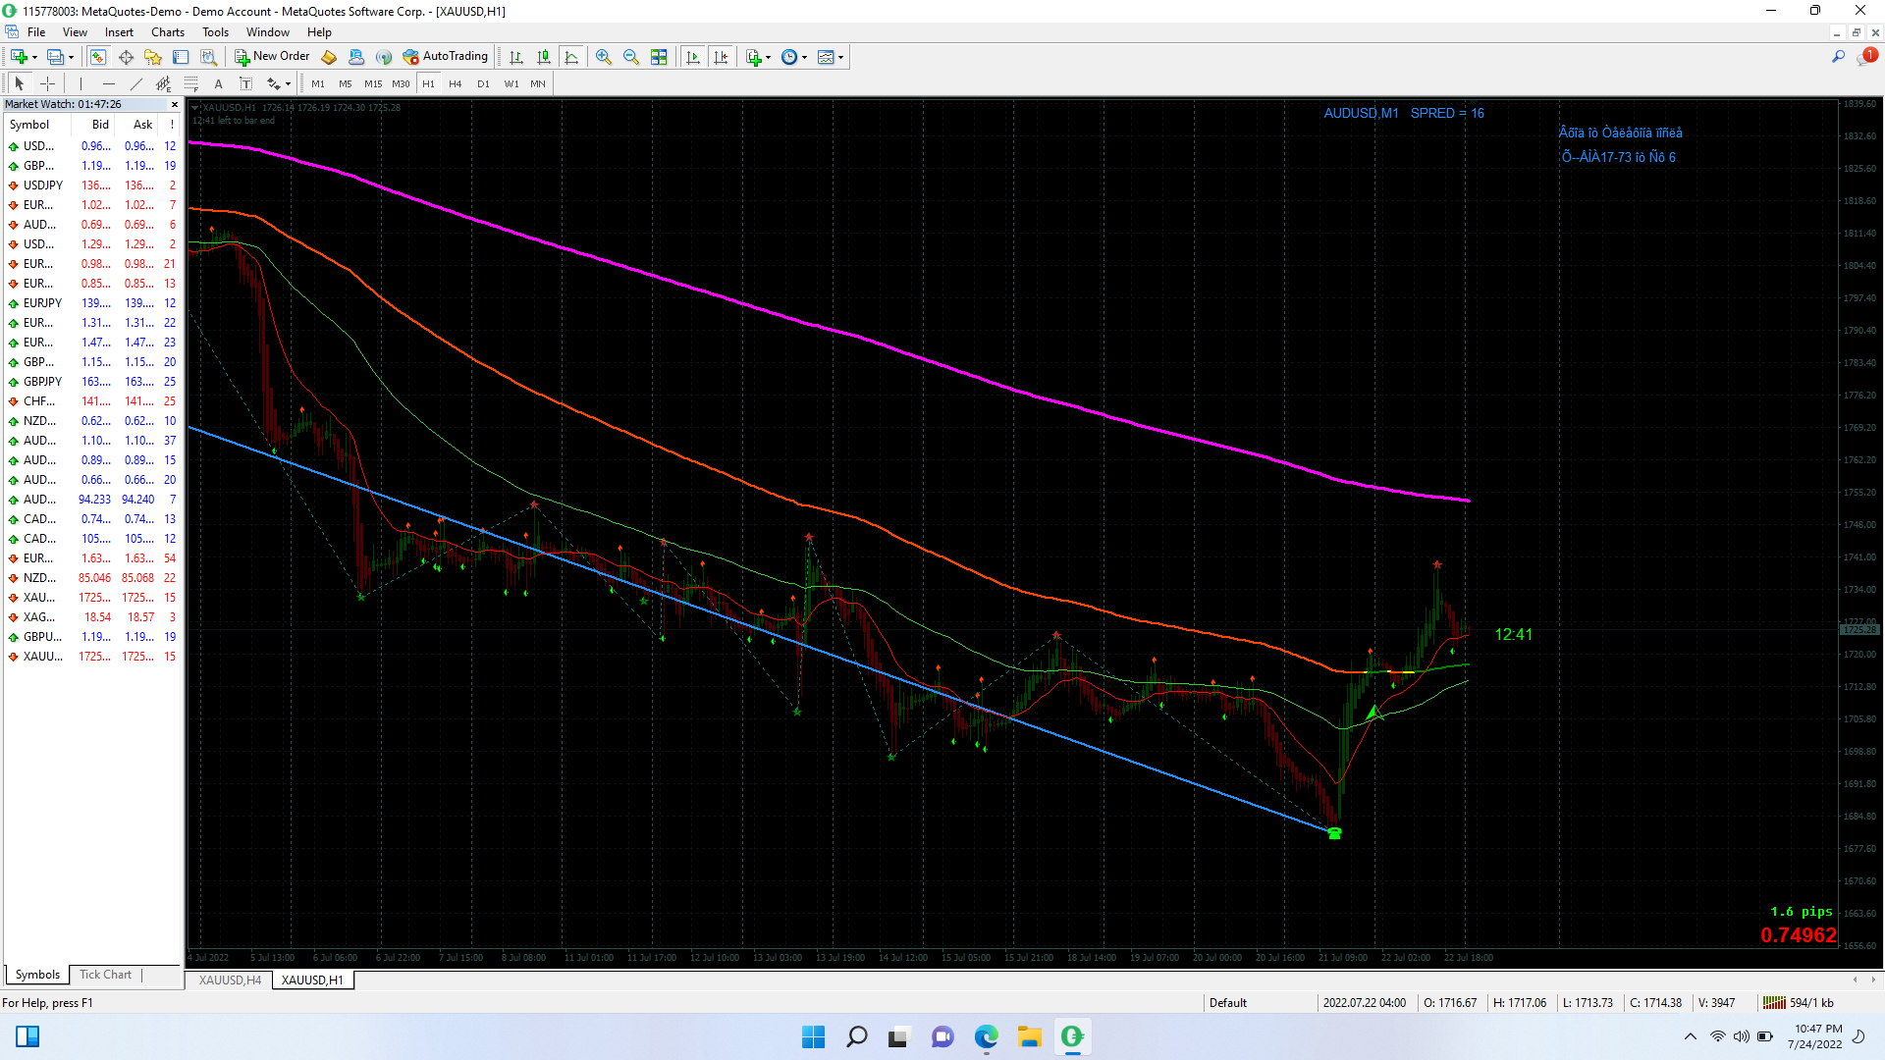Image resolution: width=1885 pixels, height=1060 pixels.
Task: Select the Draw Trendline tool
Action: pyautogui.click(x=136, y=84)
